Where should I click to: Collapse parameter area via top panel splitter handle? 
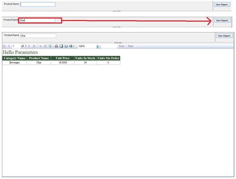click(x=117, y=11)
